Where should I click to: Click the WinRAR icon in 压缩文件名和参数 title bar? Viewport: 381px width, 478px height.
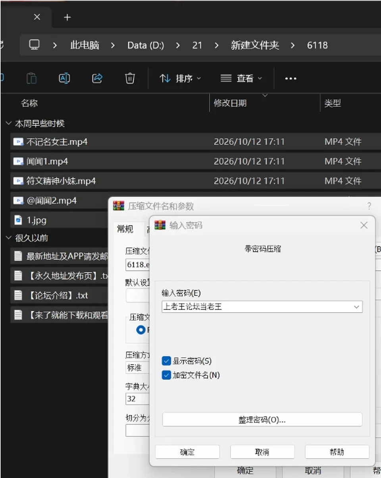point(119,205)
